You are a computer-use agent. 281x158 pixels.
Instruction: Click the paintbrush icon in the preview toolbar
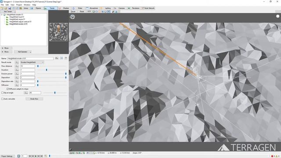(113, 11)
